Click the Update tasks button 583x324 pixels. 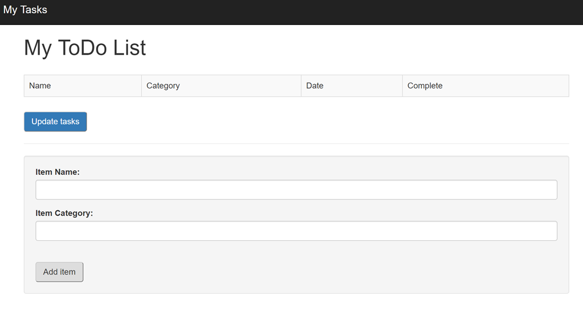[x=55, y=122]
